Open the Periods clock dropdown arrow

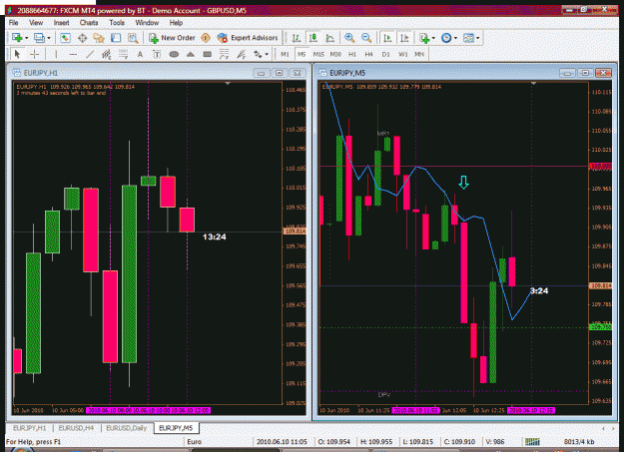455,38
